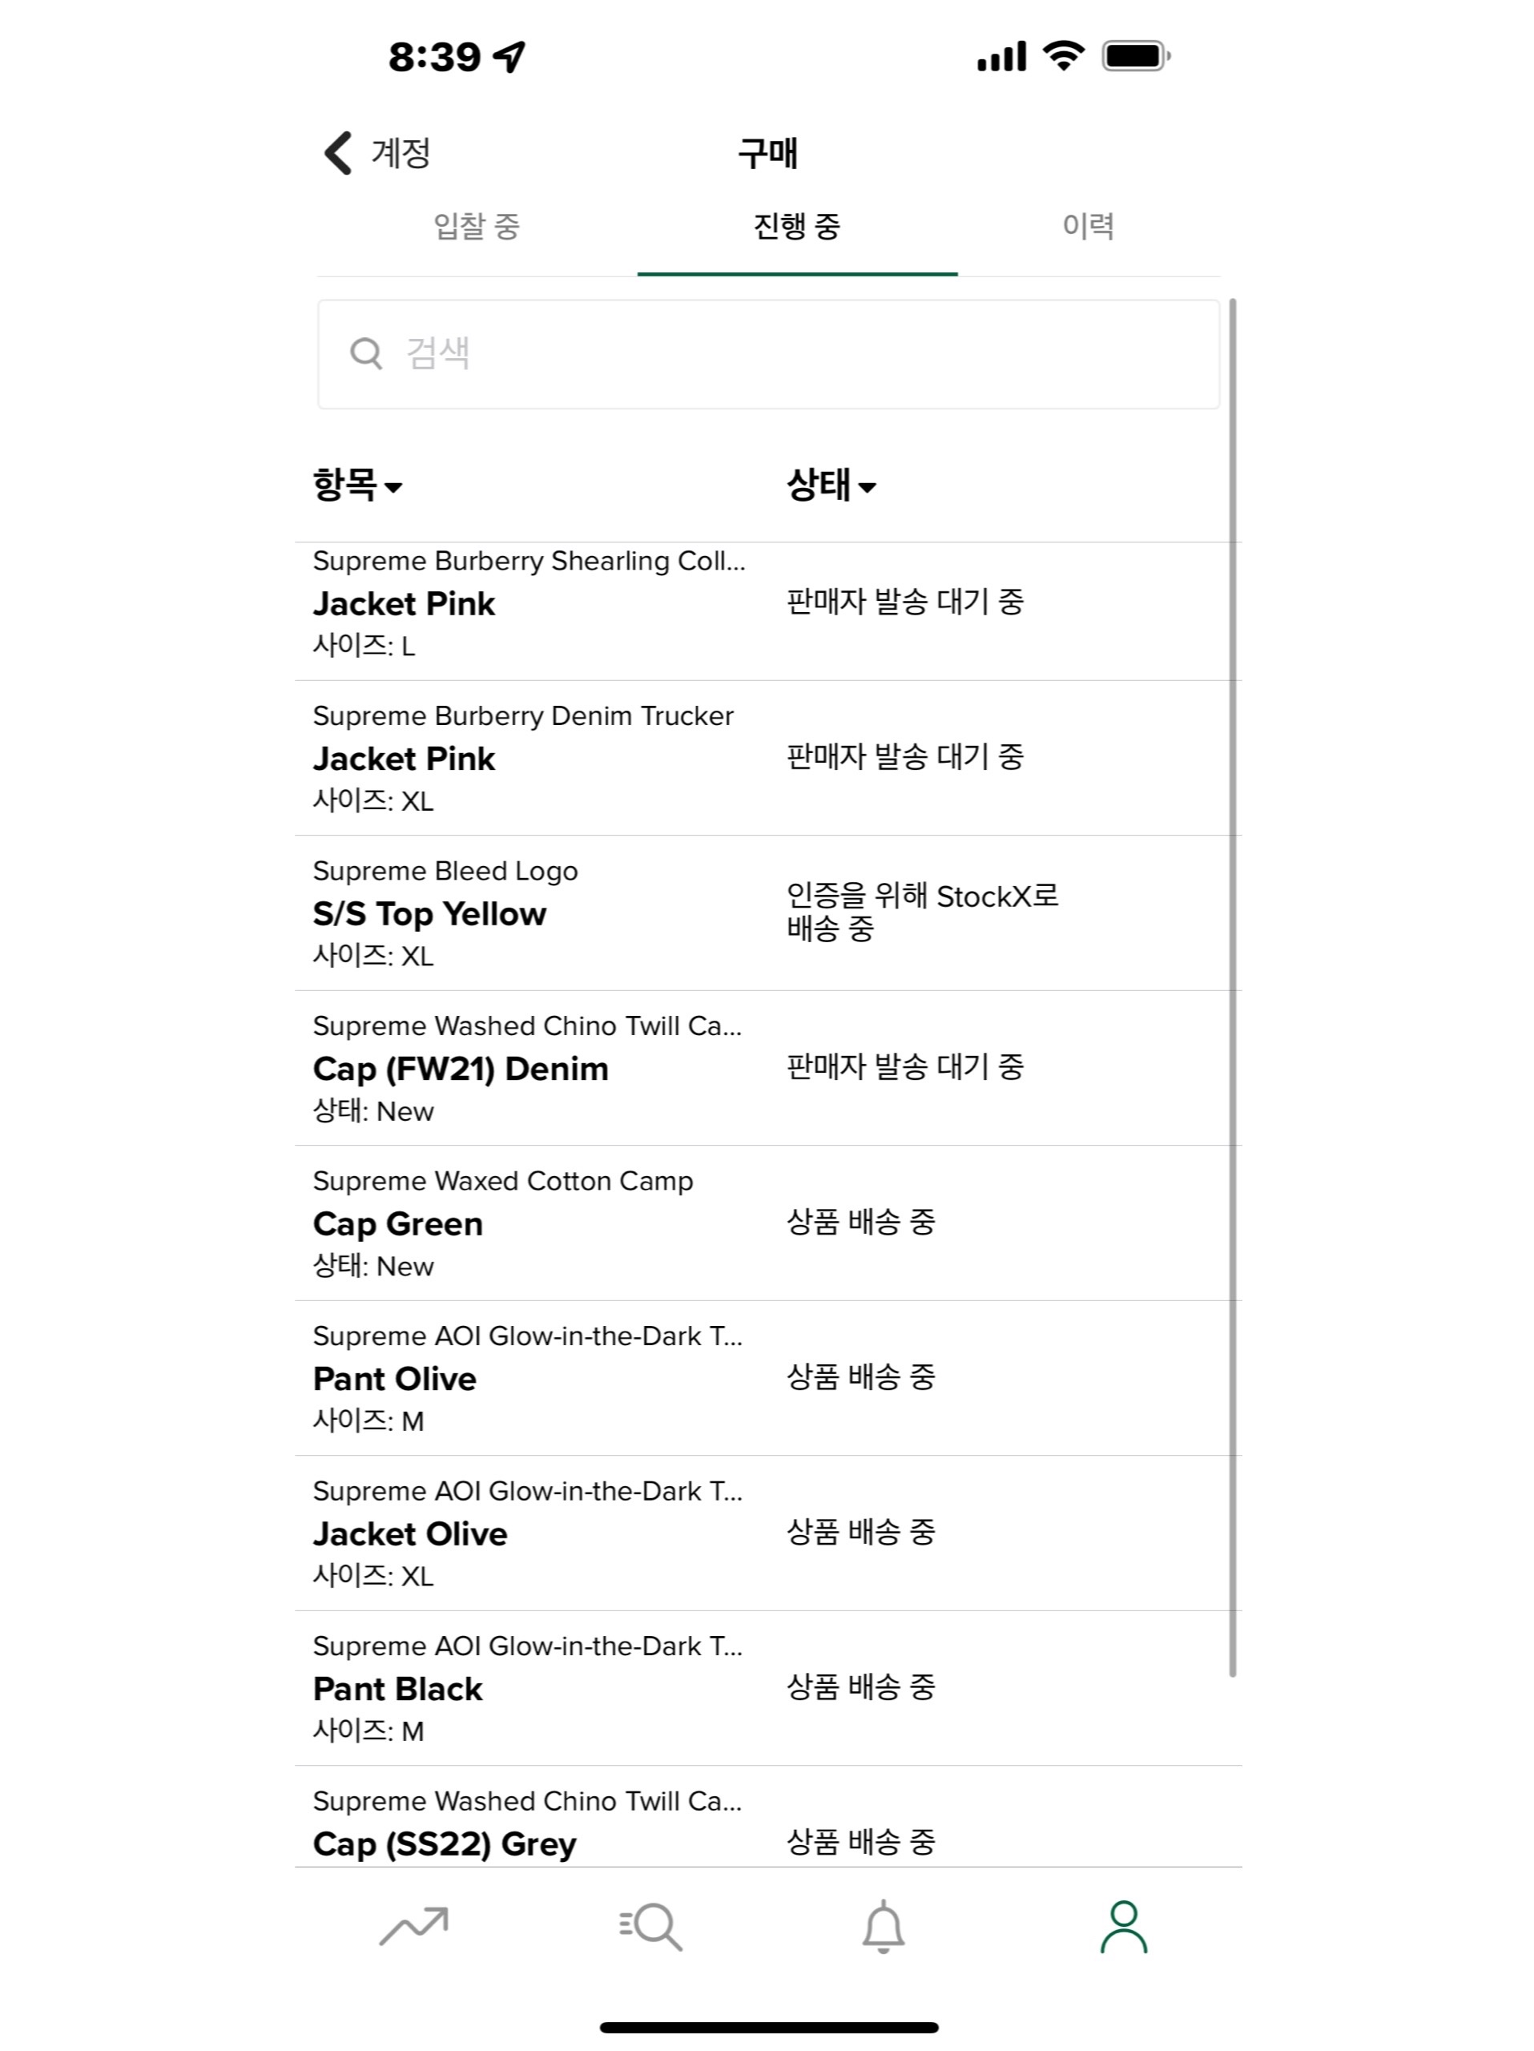
Task: Tap the cellular signal bars in the status bar
Action: (x=1002, y=55)
